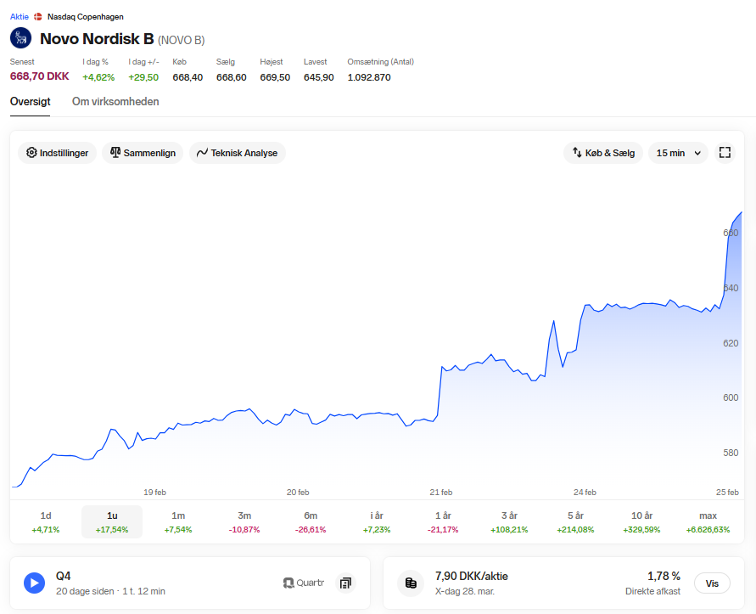Select the 3 år time range
Image resolution: width=756 pixels, height=614 pixels.
coord(509,521)
